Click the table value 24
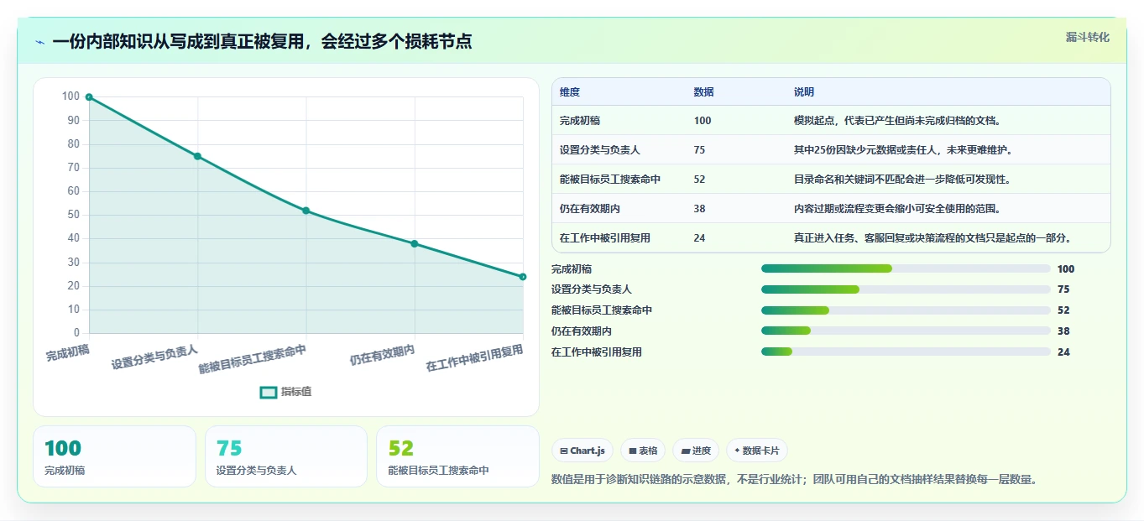Viewport: 1144px width, 521px height. 700,238
